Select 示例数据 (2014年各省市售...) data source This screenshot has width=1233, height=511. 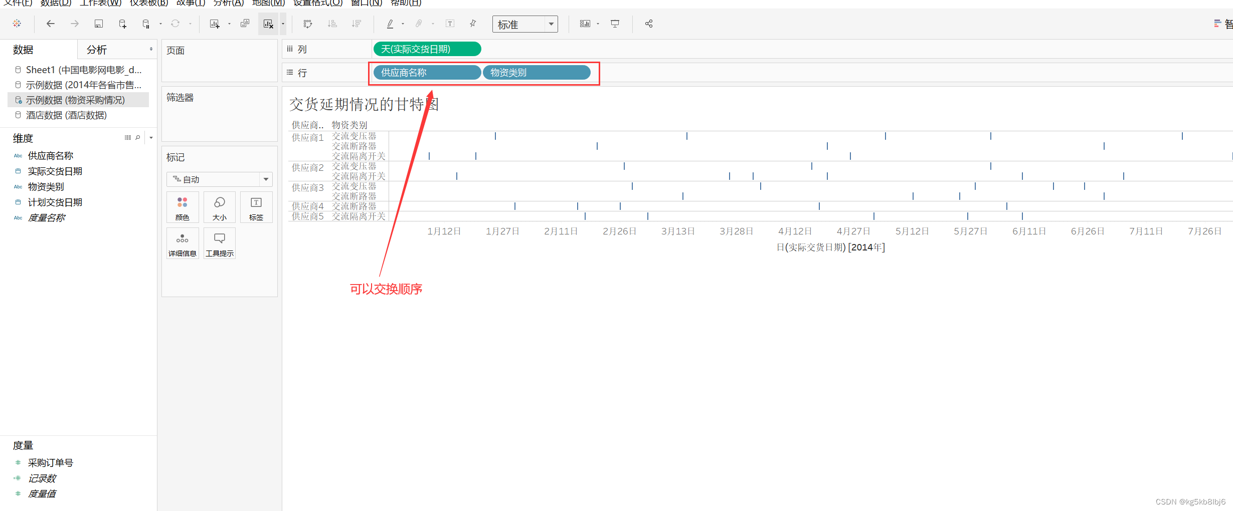[x=79, y=85]
